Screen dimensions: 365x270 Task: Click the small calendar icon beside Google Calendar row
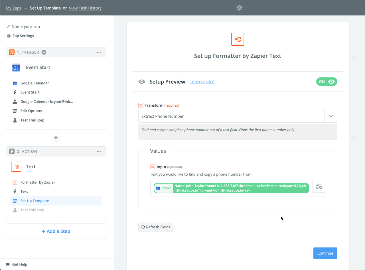[15, 83]
